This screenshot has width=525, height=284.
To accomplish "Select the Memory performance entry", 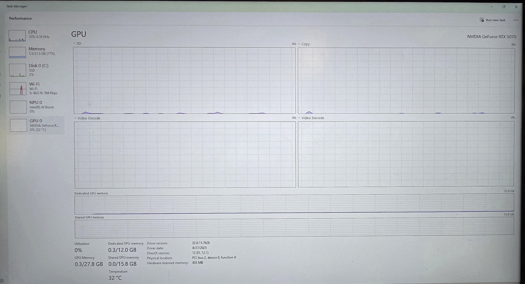I will (x=36, y=52).
